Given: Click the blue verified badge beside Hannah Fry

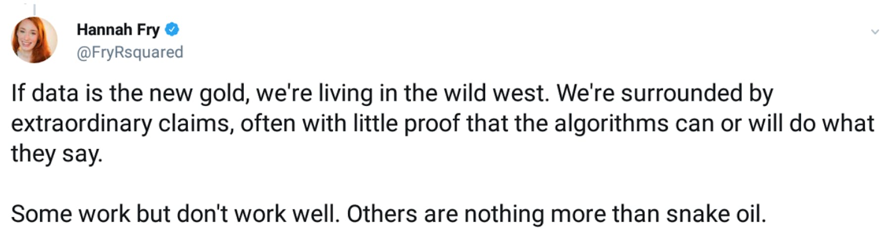Looking at the screenshot, I should pos(172,30).
